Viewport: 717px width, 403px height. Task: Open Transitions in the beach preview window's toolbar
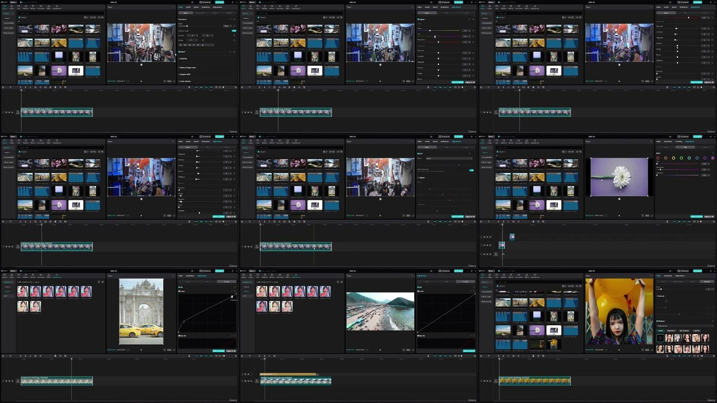[x=280, y=276]
